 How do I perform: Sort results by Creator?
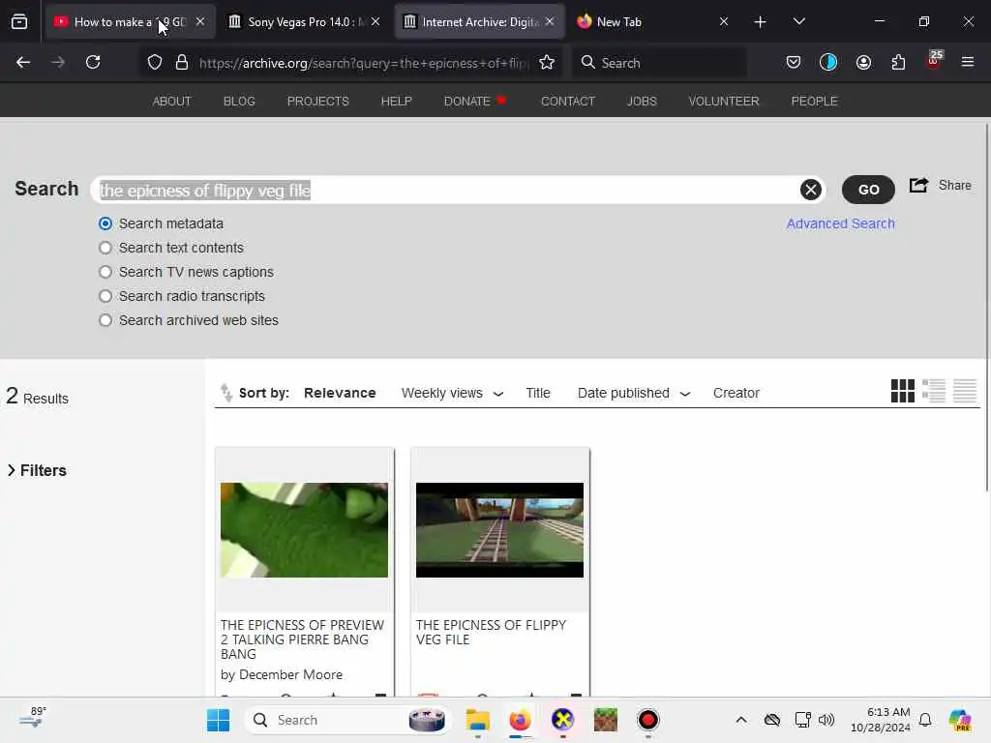[736, 393]
